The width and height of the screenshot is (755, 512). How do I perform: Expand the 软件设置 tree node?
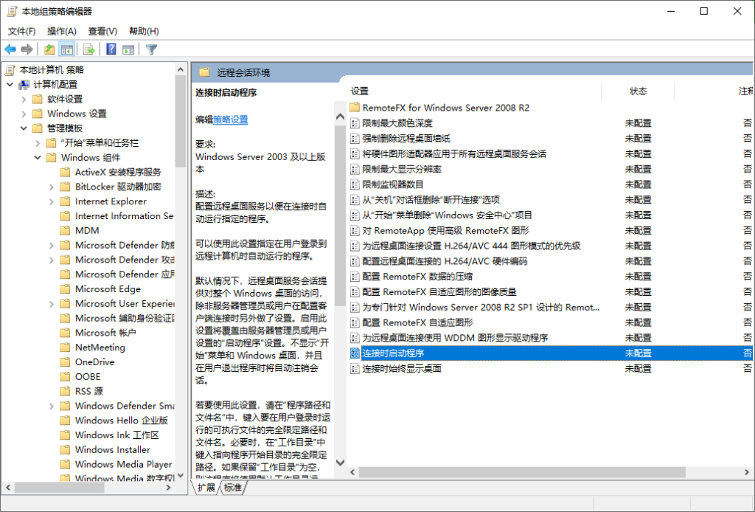24,100
